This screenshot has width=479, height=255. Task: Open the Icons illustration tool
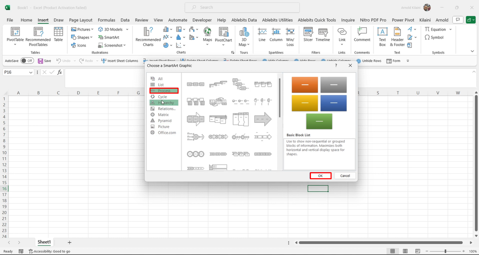point(79,45)
